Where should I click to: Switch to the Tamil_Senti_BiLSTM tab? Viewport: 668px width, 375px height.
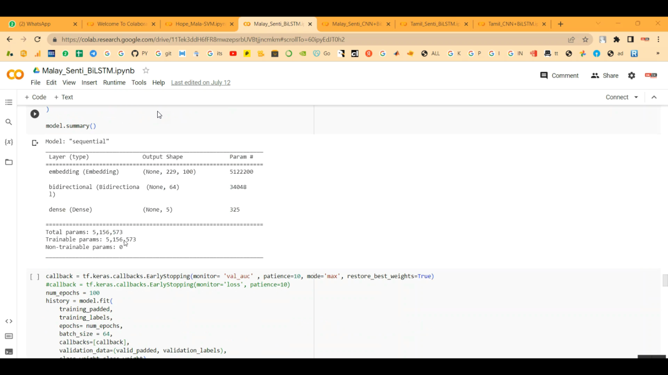click(x=434, y=24)
